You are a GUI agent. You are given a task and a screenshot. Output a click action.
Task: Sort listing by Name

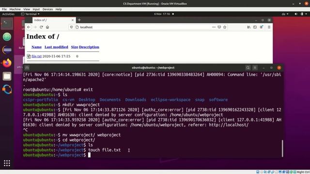click(x=37, y=47)
